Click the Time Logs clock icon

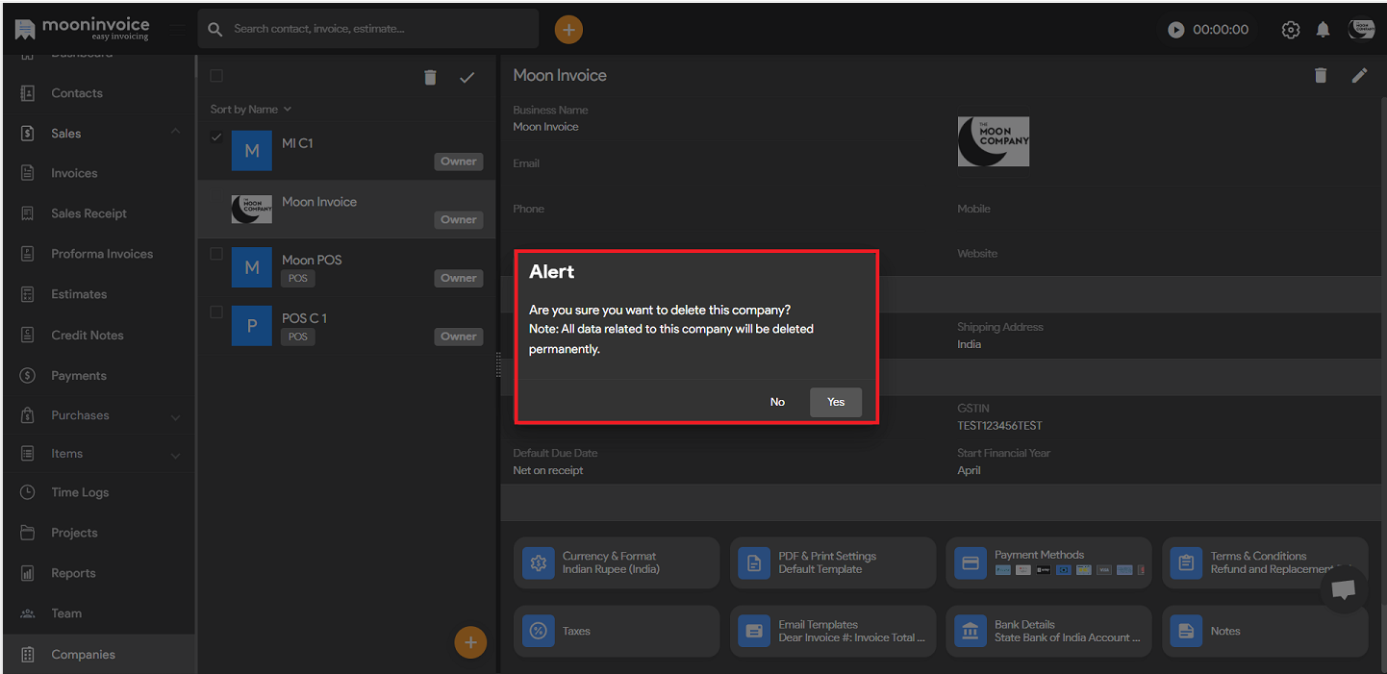[x=28, y=492]
